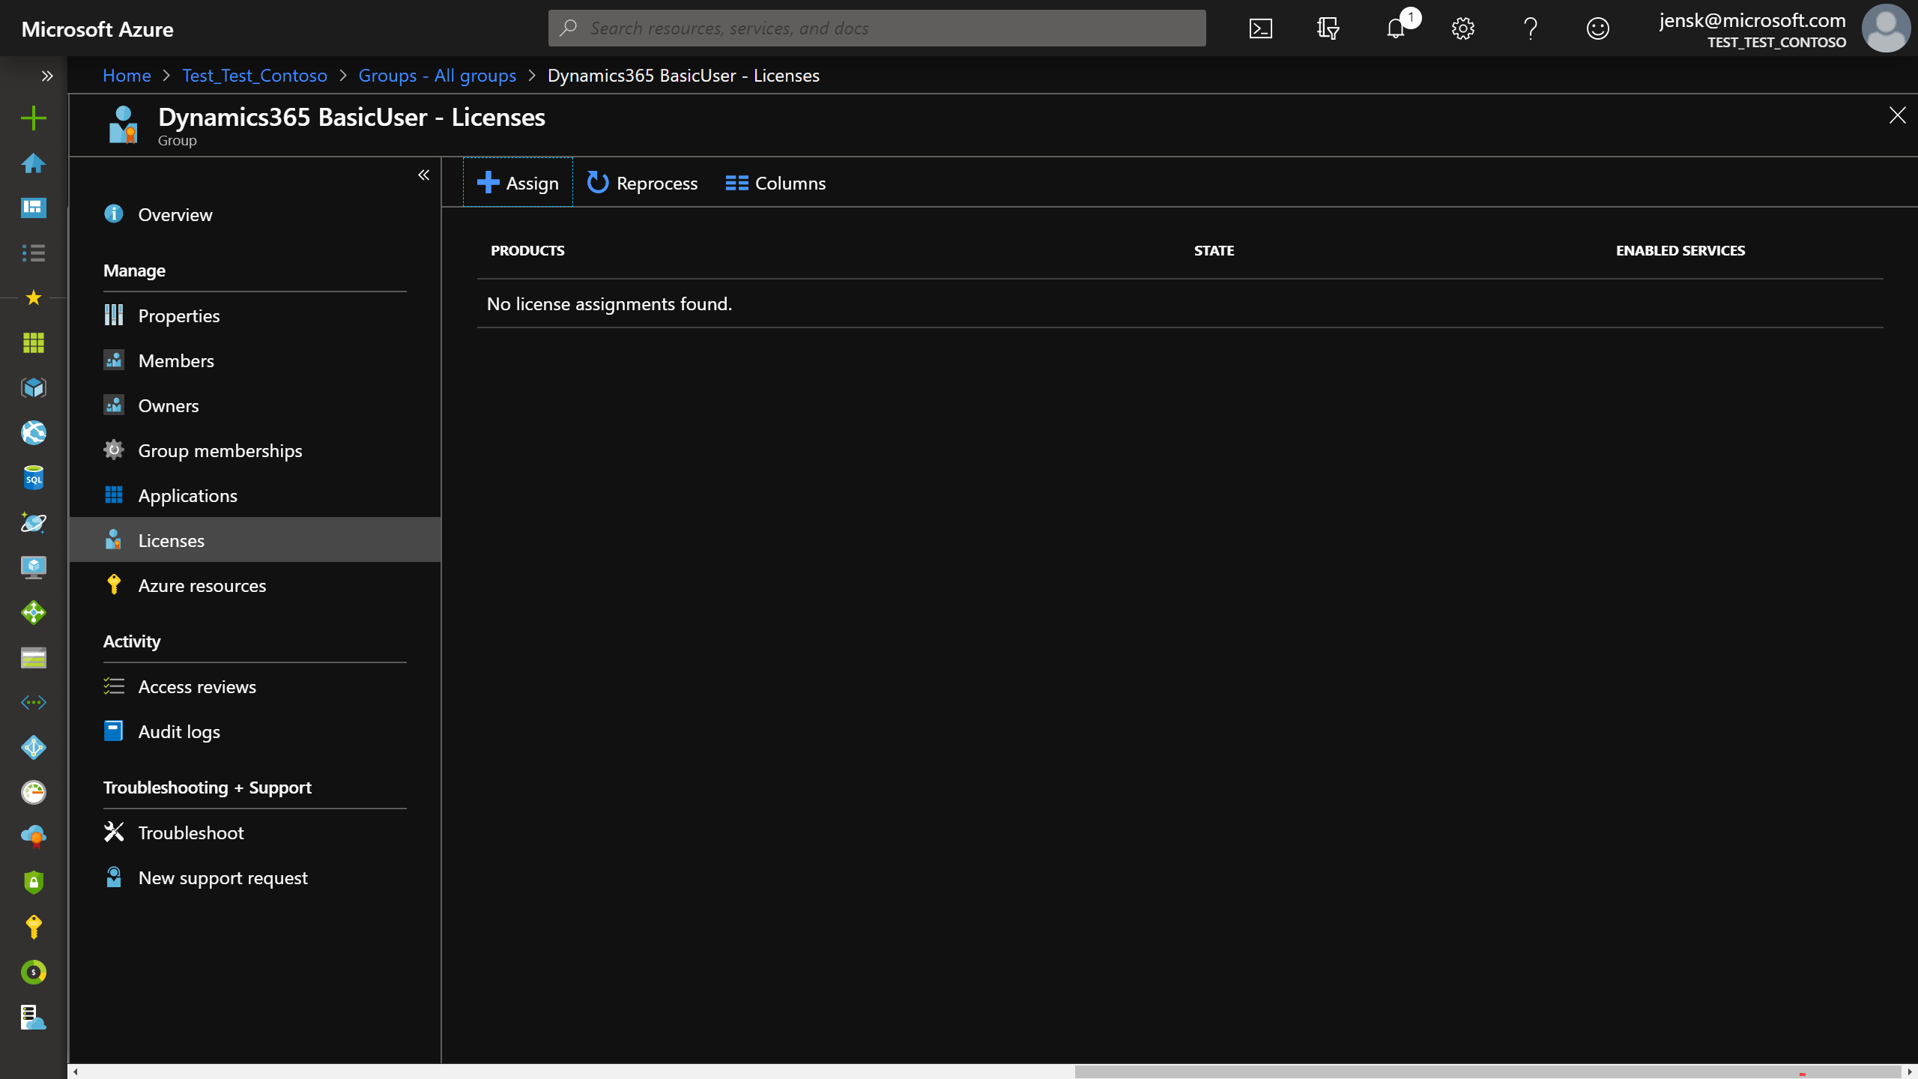Expand the left sidebar with double chevron
1918x1079 pixels.
pos(46,76)
